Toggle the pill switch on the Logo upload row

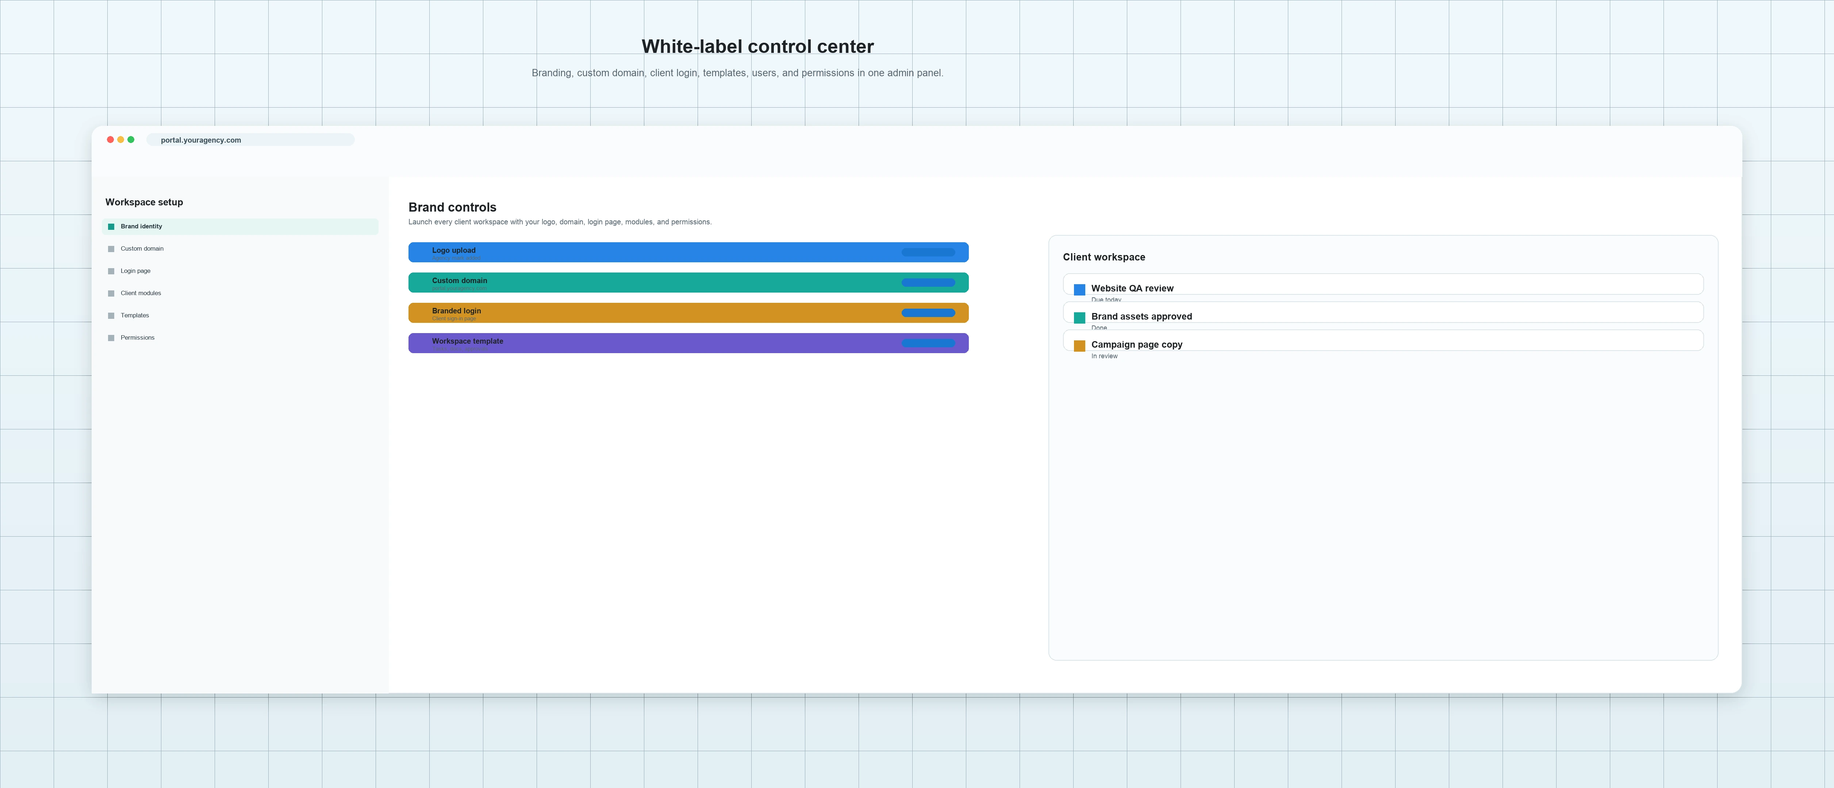[x=928, y=252]
